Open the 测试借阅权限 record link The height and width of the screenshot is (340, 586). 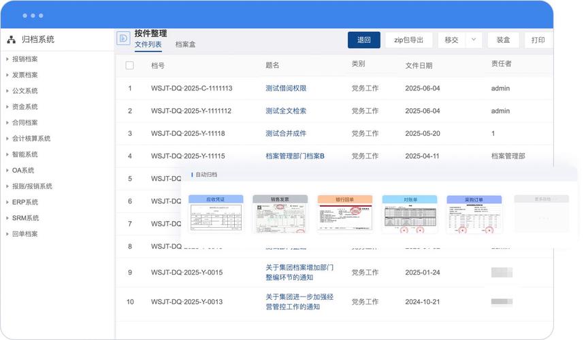(286, 88)
